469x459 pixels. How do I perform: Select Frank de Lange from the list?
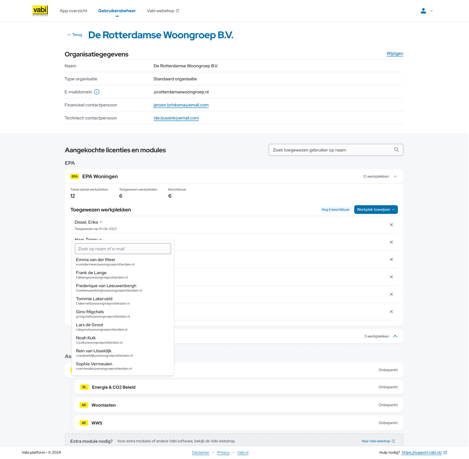click(91, 274)
